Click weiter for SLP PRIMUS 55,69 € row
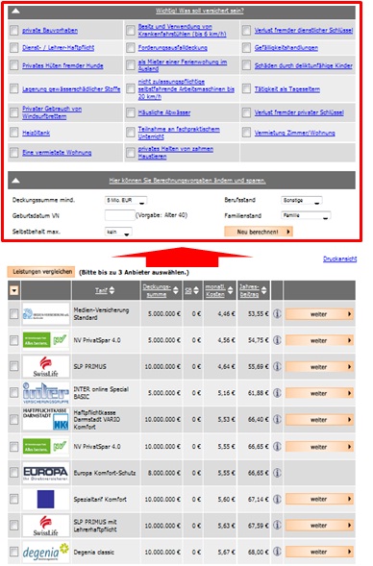Screen dimensions: 373x566 [319, 367]
